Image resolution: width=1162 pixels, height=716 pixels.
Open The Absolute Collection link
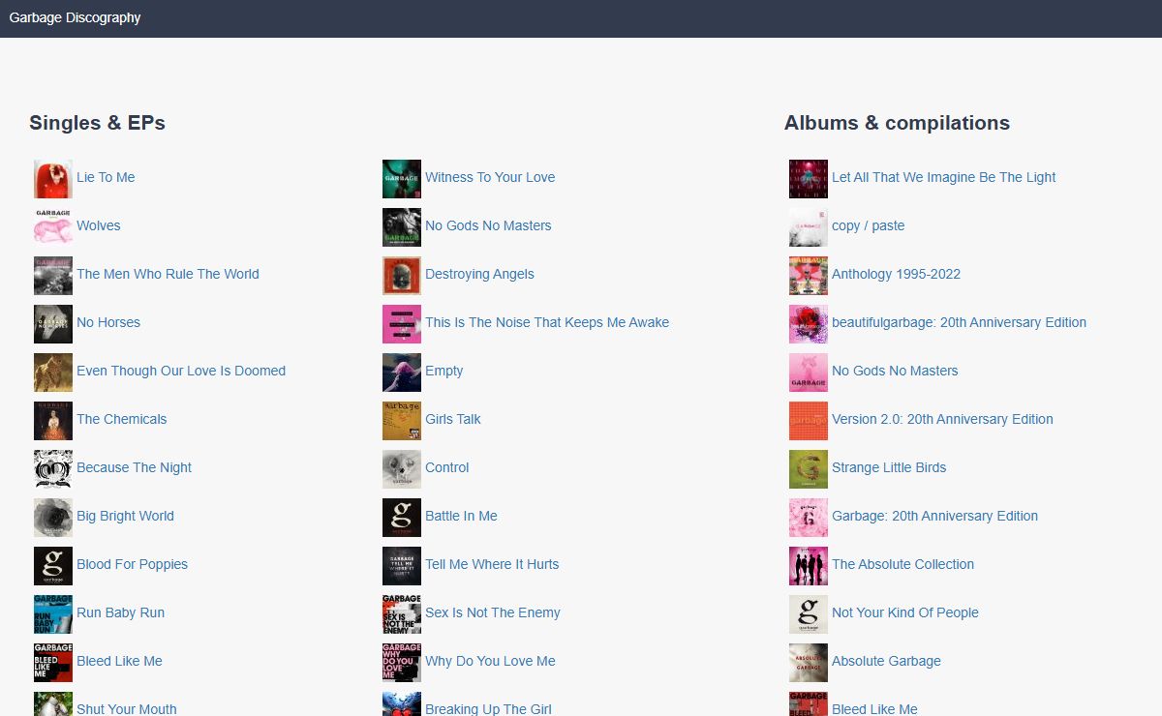click(902, 564)
